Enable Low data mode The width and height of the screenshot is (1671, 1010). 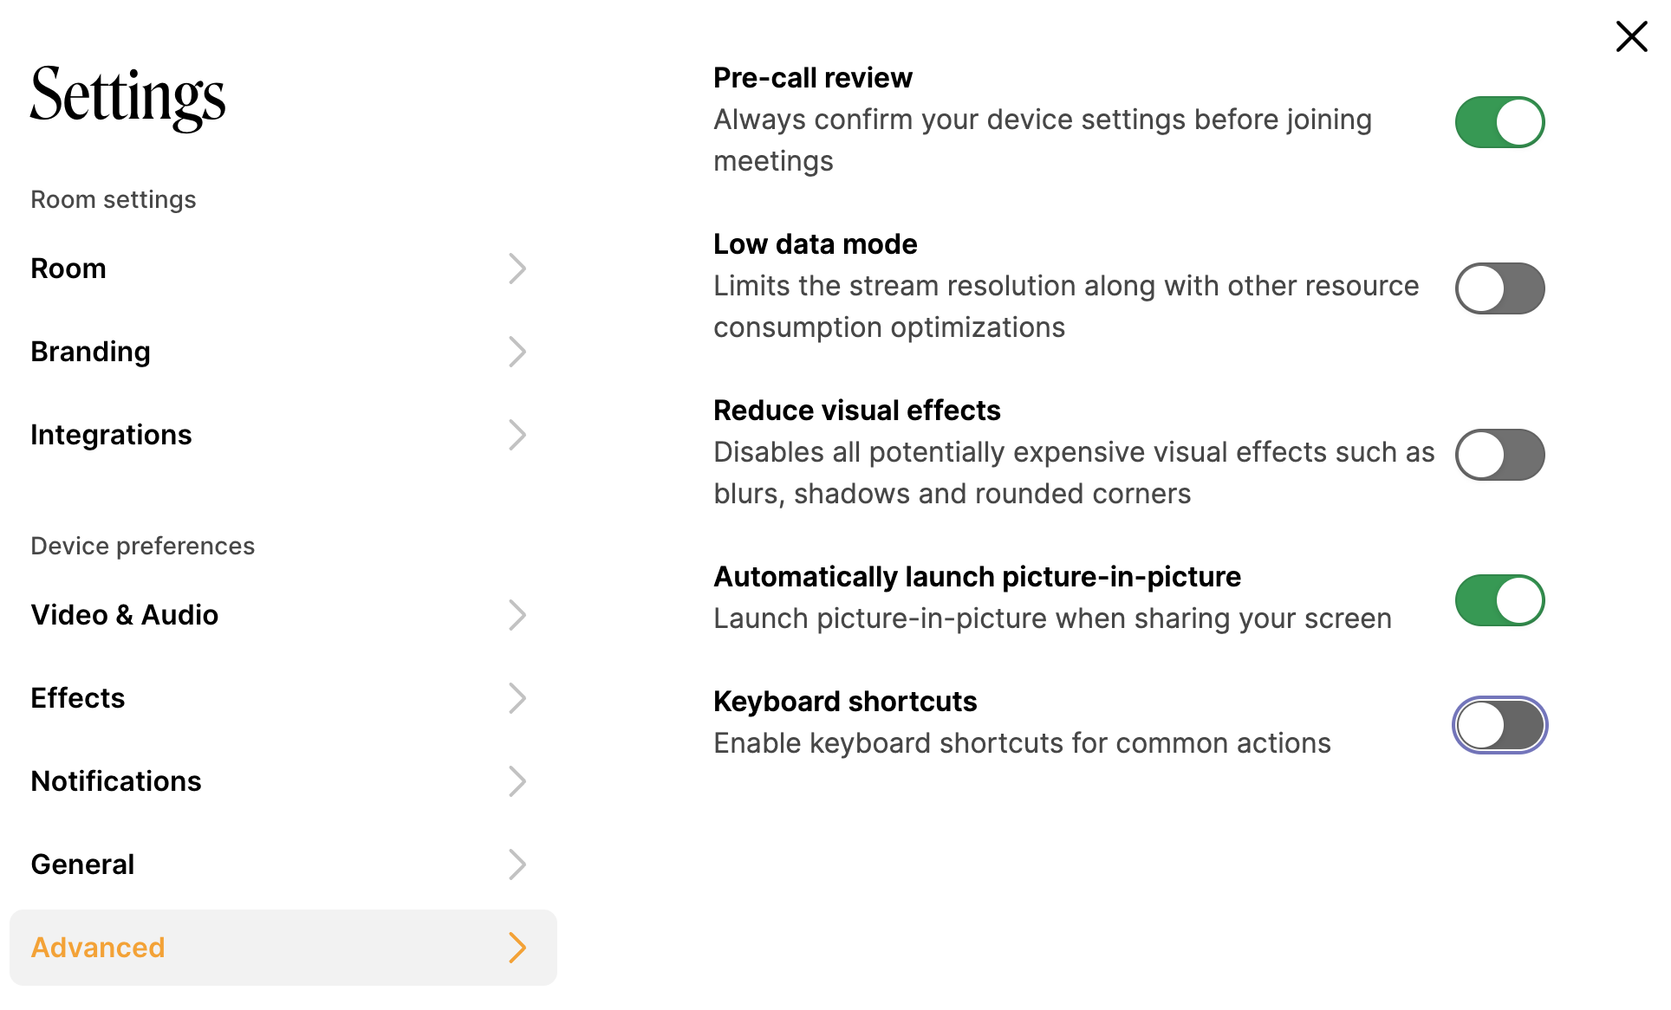pyautogui.click(x=1500, y=288)
